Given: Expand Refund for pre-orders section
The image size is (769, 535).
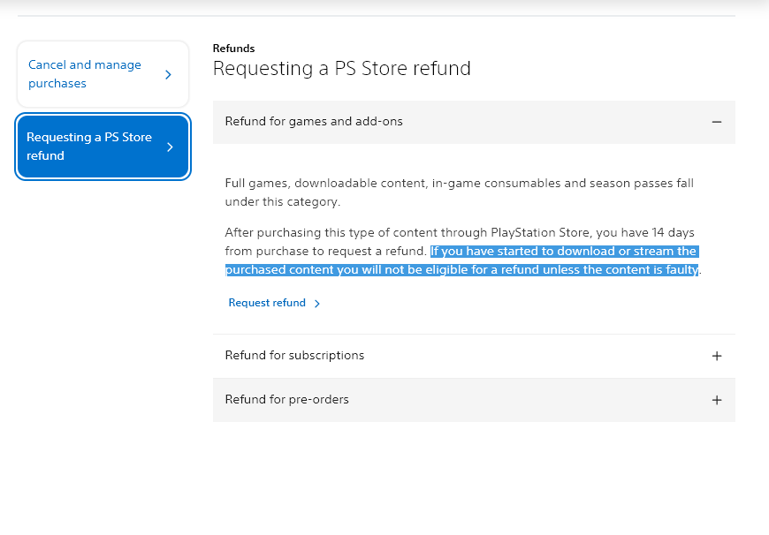Looking at the screenshot, I should coord(474,400).
